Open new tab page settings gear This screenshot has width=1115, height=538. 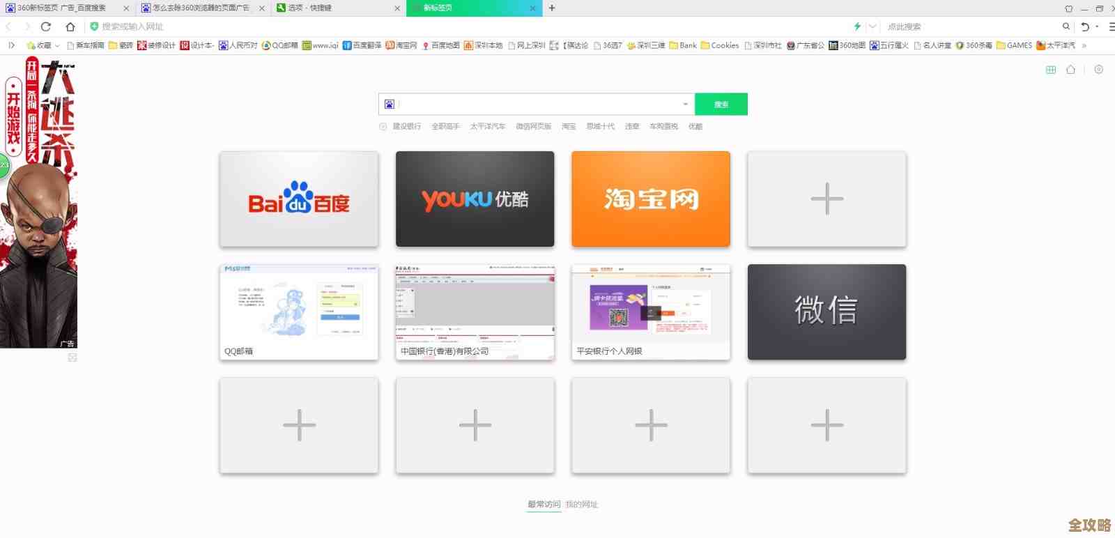tap(1098, 70)
